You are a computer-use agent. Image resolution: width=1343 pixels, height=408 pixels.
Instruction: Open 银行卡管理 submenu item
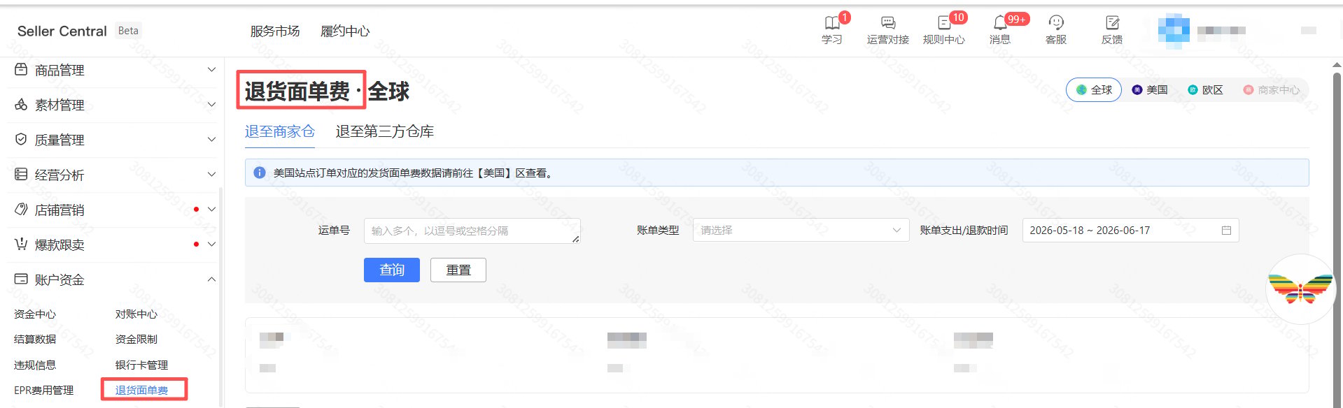click(x=142, y=365)
